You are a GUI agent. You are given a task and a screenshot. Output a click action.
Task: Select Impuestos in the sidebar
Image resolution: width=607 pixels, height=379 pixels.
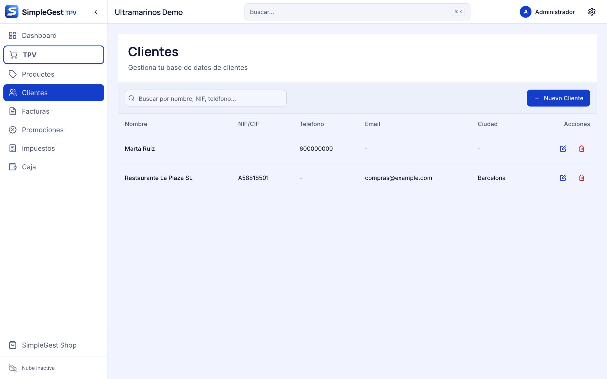(54, 148)
